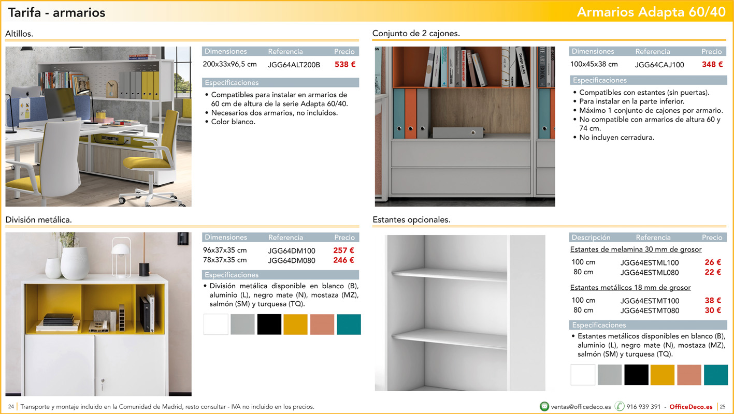Open the Estantes opcionales shelf photo
This screenshot has height=414, width=734.
coord(460,313)
